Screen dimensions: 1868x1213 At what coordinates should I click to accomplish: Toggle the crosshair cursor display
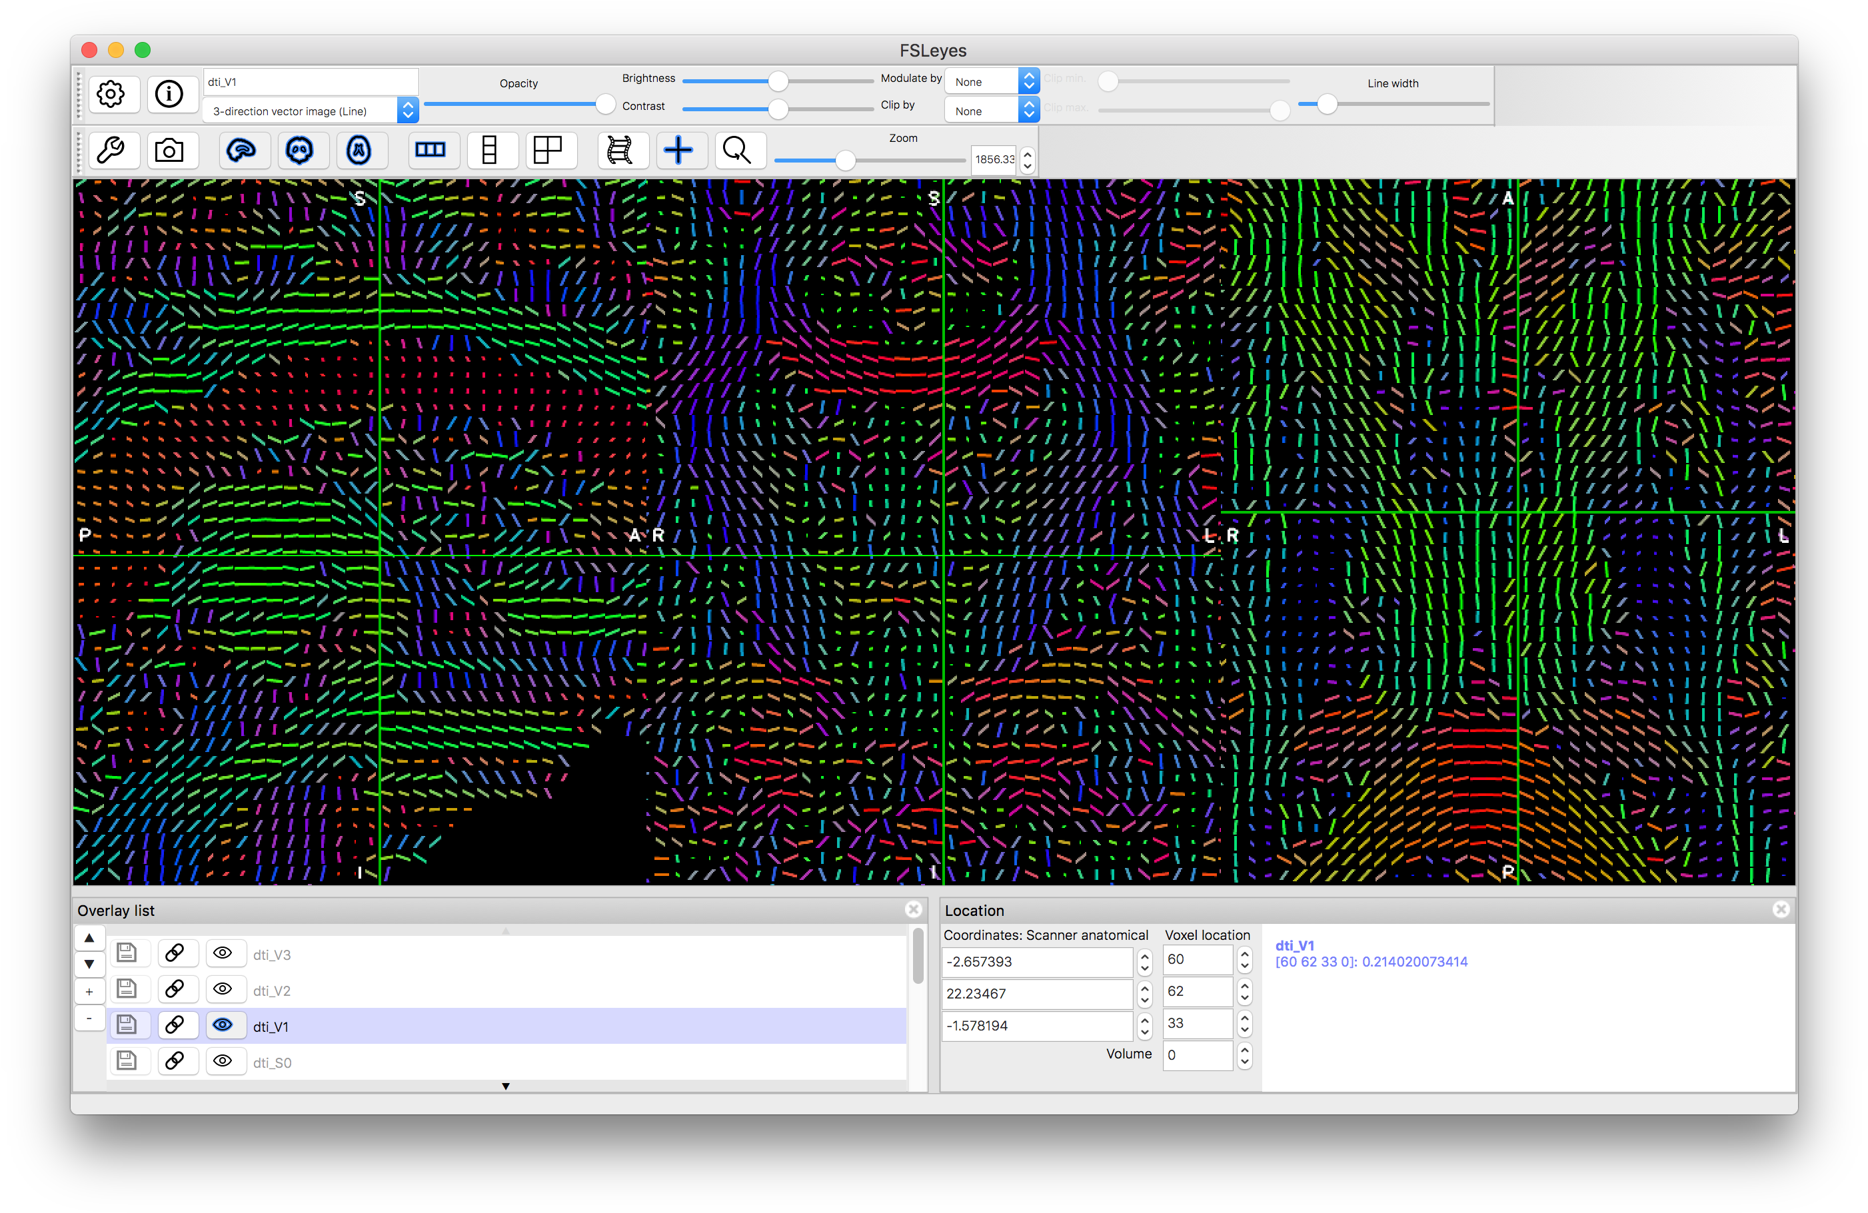click(x=680, y=150)
